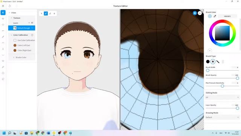Collapse the Texture section
This screenshot has height=136, width=241.
(11, 18)
